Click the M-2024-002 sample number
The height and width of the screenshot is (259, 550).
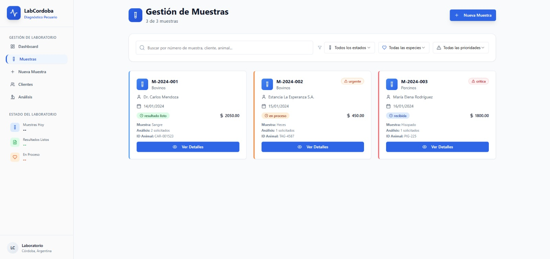click(289, 82)
